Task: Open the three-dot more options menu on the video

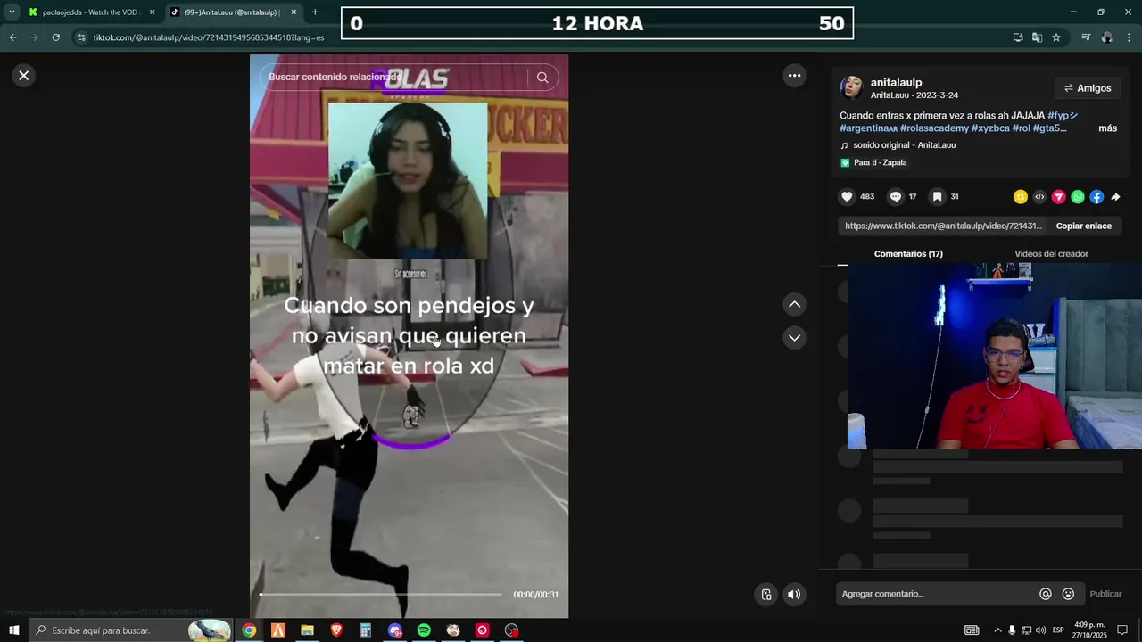Action: [794, 76]
